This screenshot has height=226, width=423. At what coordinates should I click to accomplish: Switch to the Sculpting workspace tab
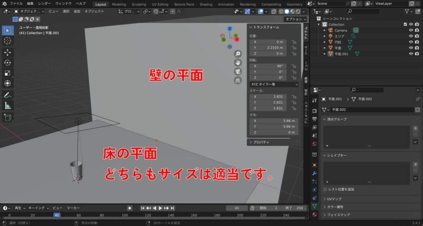[x=139, y=4]
